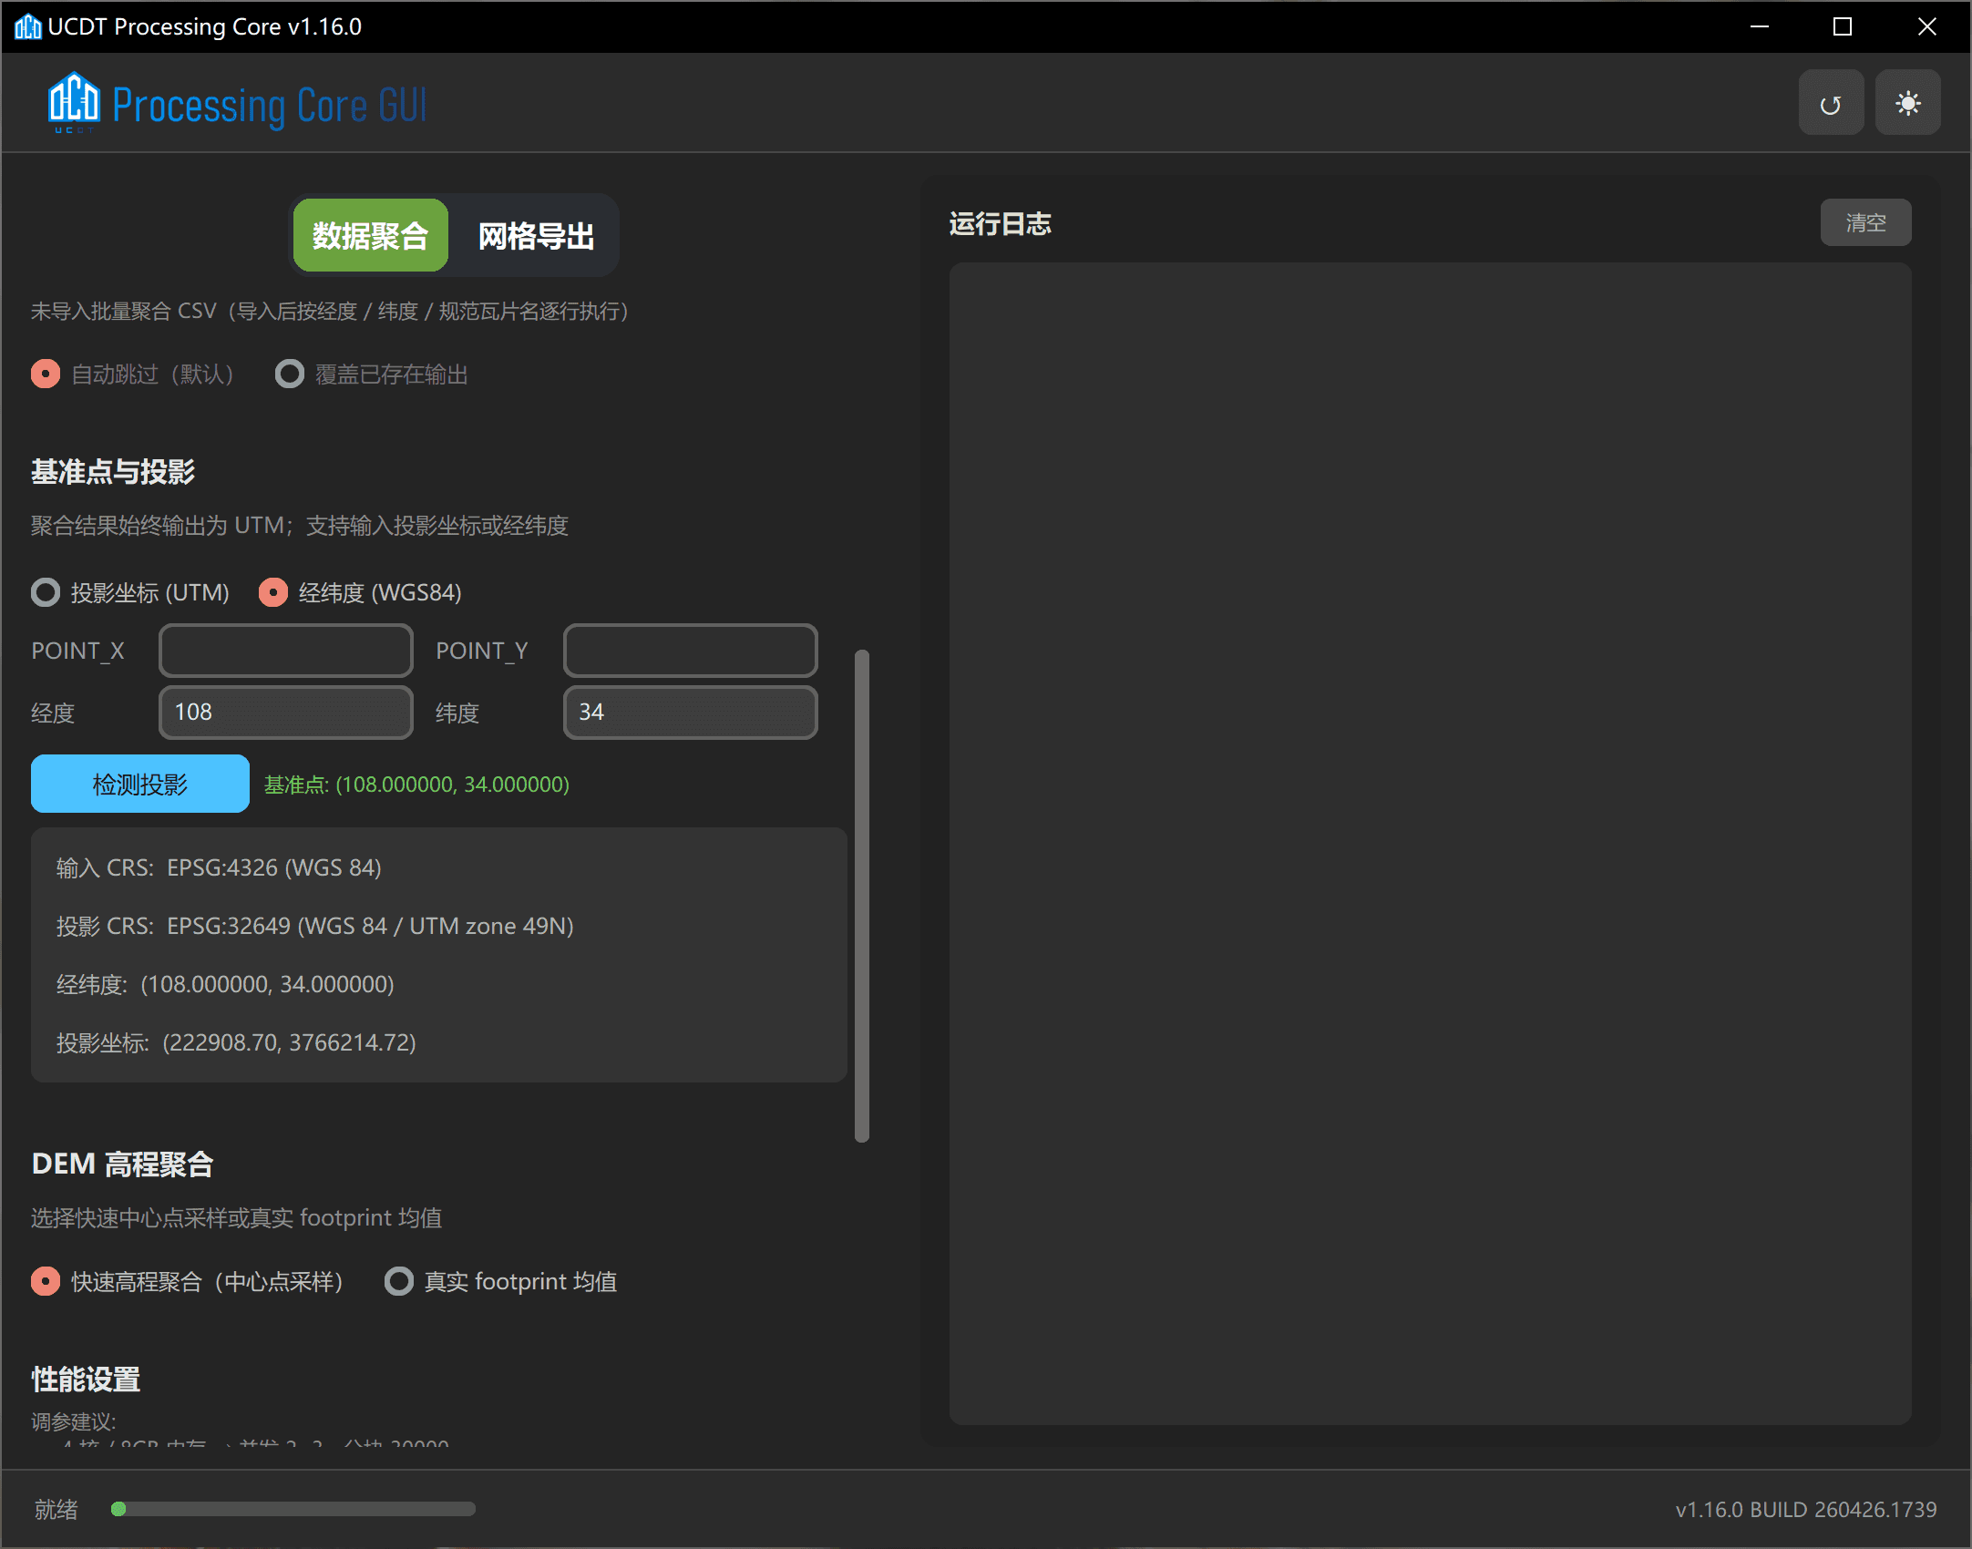Choose 经纬度 (WGS84) input mode
The height and width of the screenshot is (1549, 1972).
click(361, 592)
